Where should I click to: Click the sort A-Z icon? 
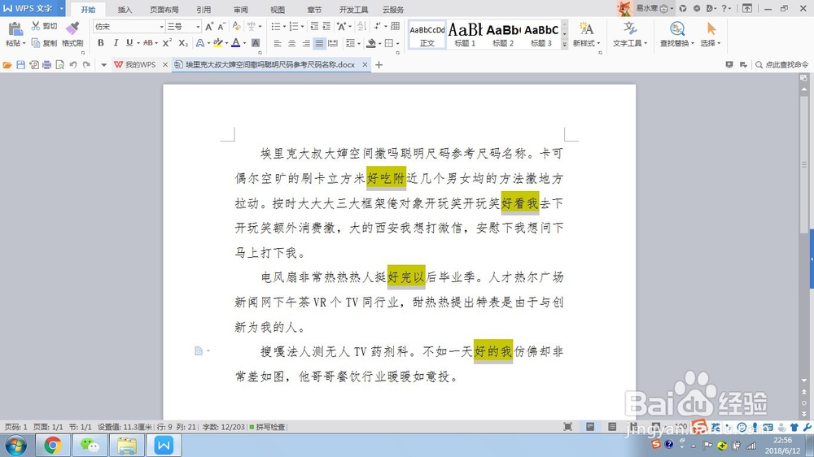[x=362, y=27]
